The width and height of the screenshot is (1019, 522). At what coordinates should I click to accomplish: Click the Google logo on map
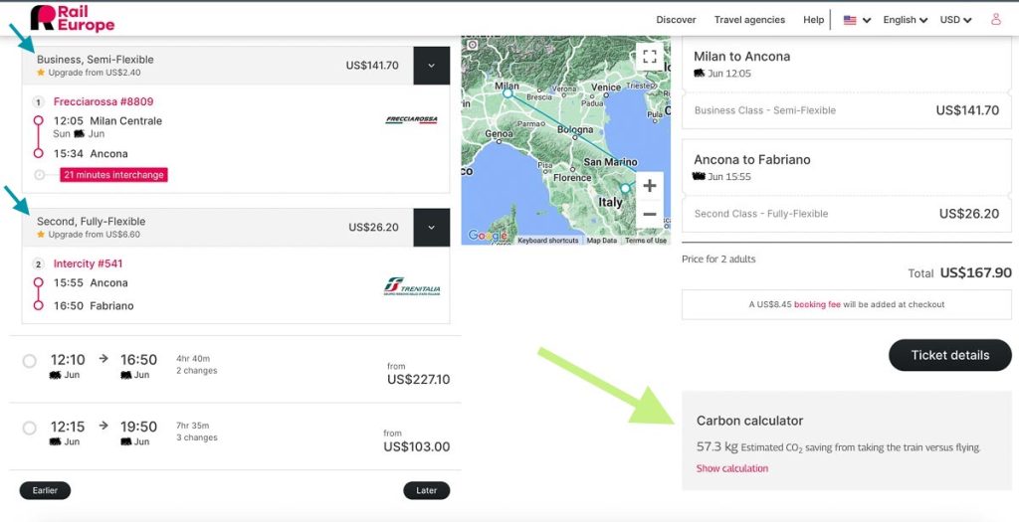point(488,236)
